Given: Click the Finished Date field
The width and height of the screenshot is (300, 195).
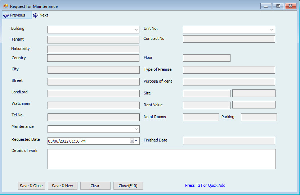Looking at the screenshot, I should tap(229, 140).
